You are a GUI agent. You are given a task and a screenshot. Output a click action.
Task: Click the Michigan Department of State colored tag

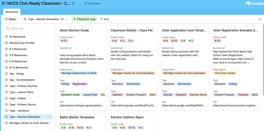click(x=79, y=73)
